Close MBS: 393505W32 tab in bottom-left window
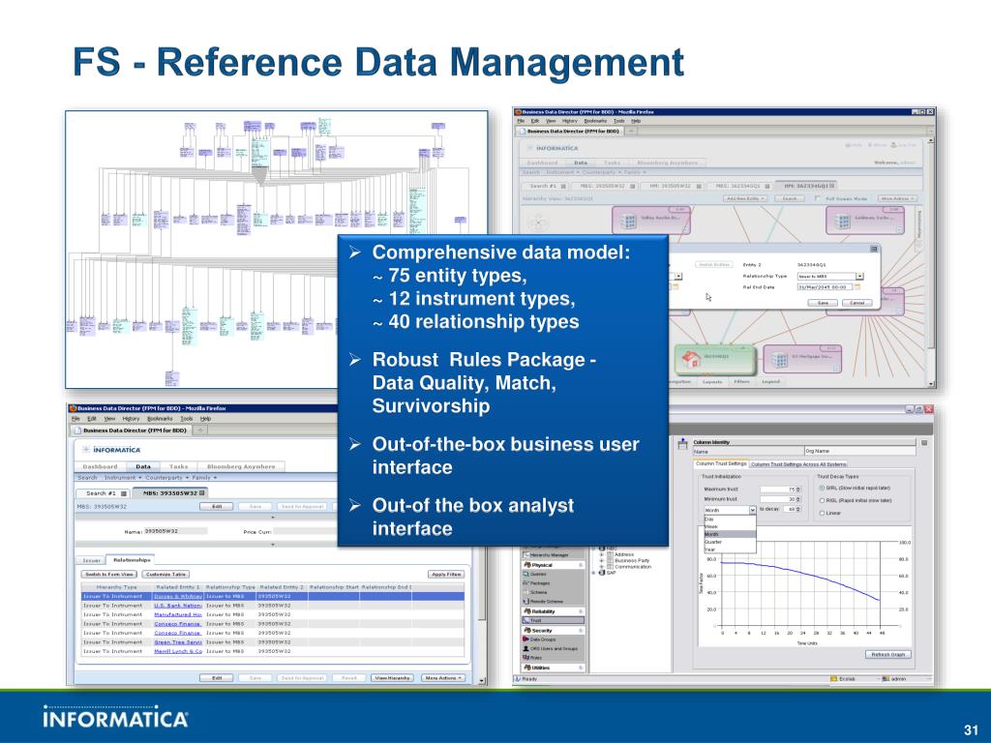Image resolution: width=991 pixels, height=743 pixels. click(x=202, y=492)
